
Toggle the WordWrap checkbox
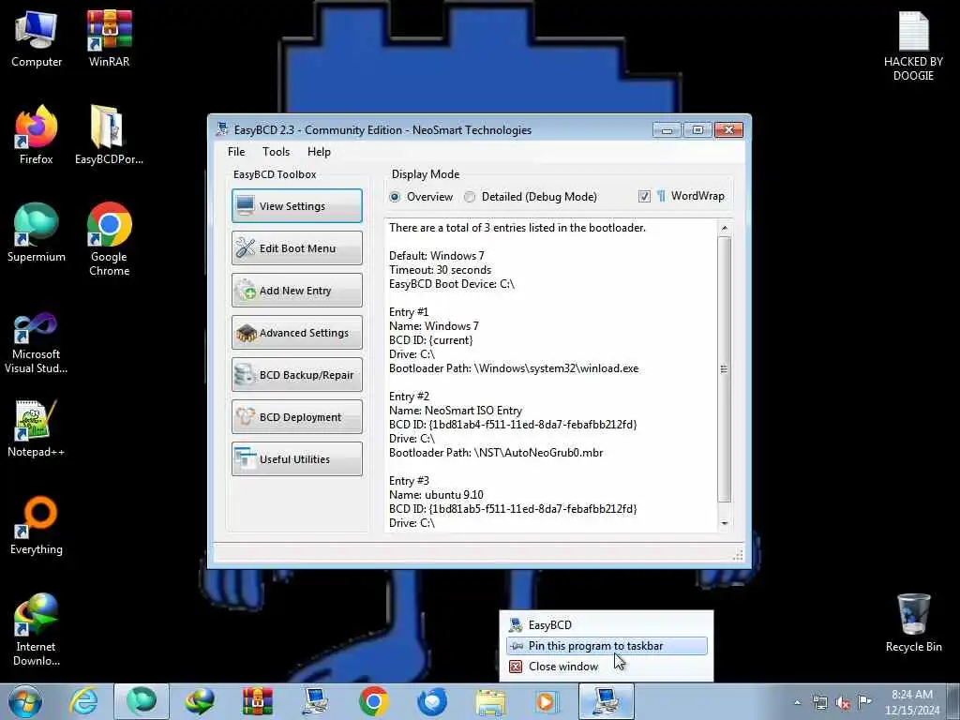(x=644, y=196)
